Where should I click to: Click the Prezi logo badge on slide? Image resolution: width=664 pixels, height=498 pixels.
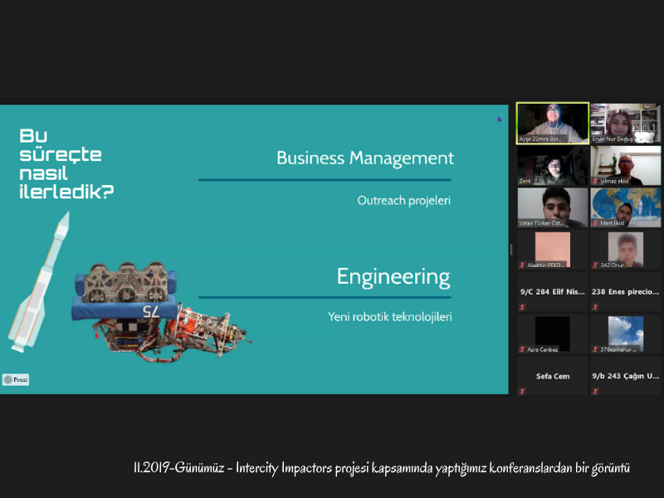16,379
